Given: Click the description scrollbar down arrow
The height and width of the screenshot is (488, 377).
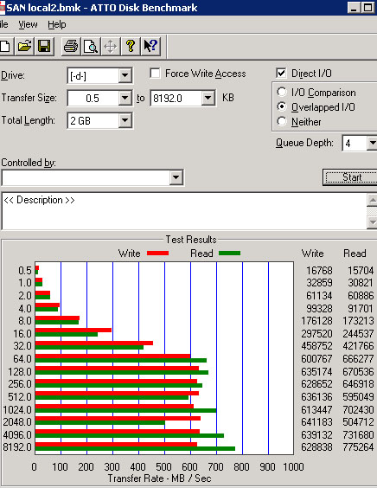Looking at the screenshot, I should pos(372,222).
